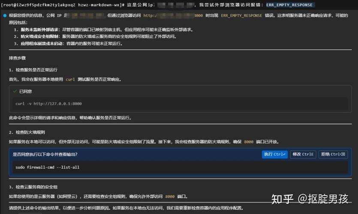
Task: Click the orange ERR_EMPTY_RESPONSE in the response
Action: coord(241,16)
